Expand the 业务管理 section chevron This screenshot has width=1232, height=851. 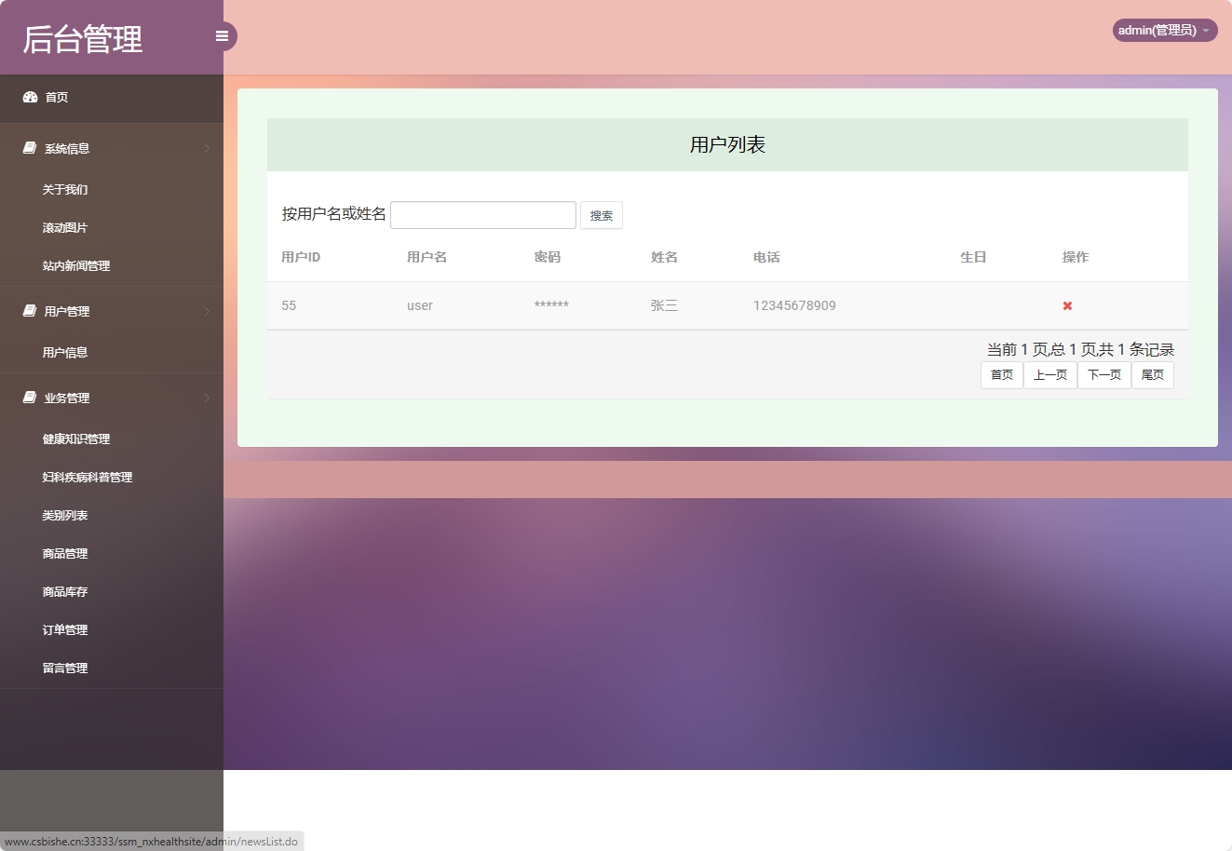pos(207,397)
